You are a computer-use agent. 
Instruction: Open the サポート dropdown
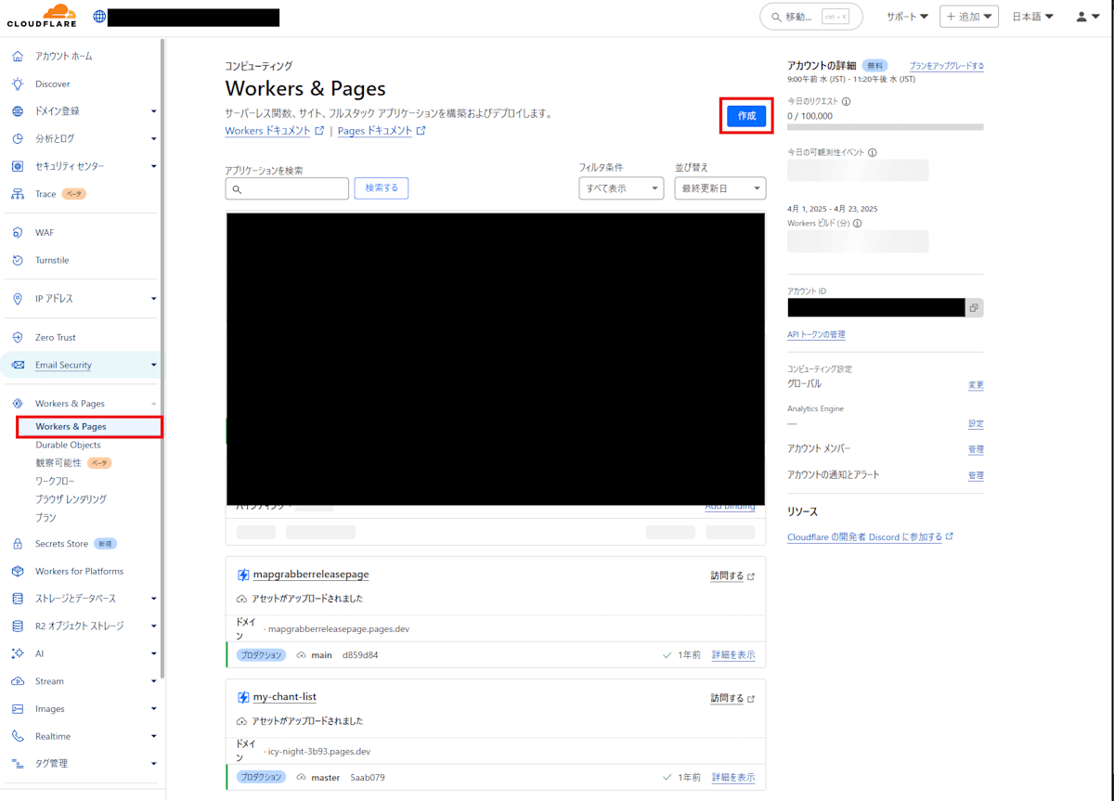pyautogui.click(x=907, y=17)
